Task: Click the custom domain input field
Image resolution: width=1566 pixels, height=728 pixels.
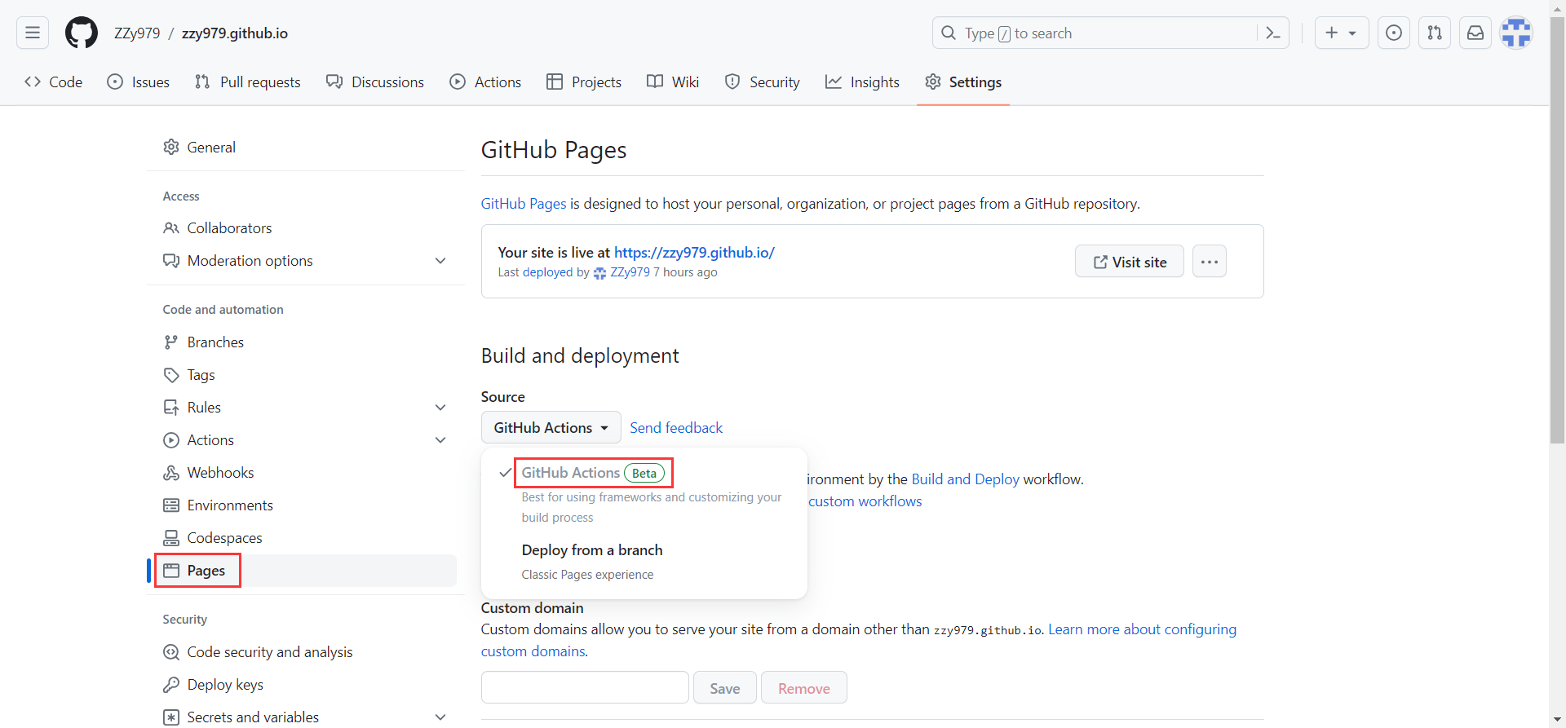Action: tap(585, 687)
